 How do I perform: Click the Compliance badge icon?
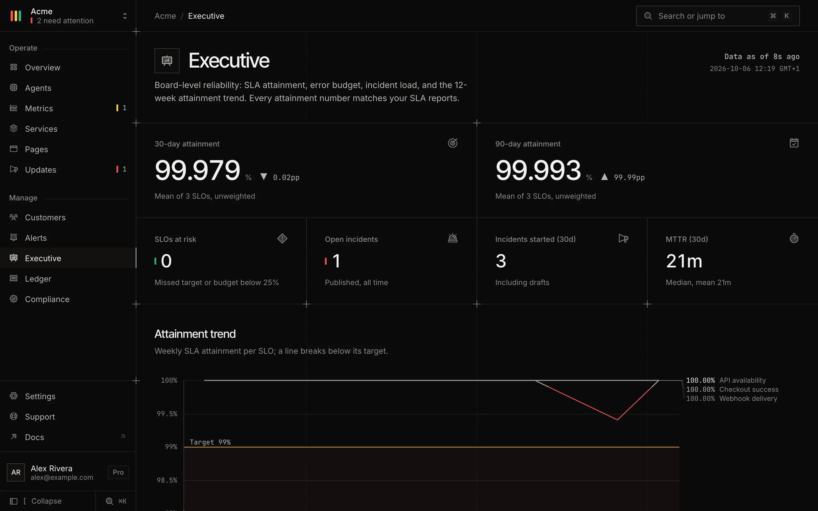click(x=14, y=299)
